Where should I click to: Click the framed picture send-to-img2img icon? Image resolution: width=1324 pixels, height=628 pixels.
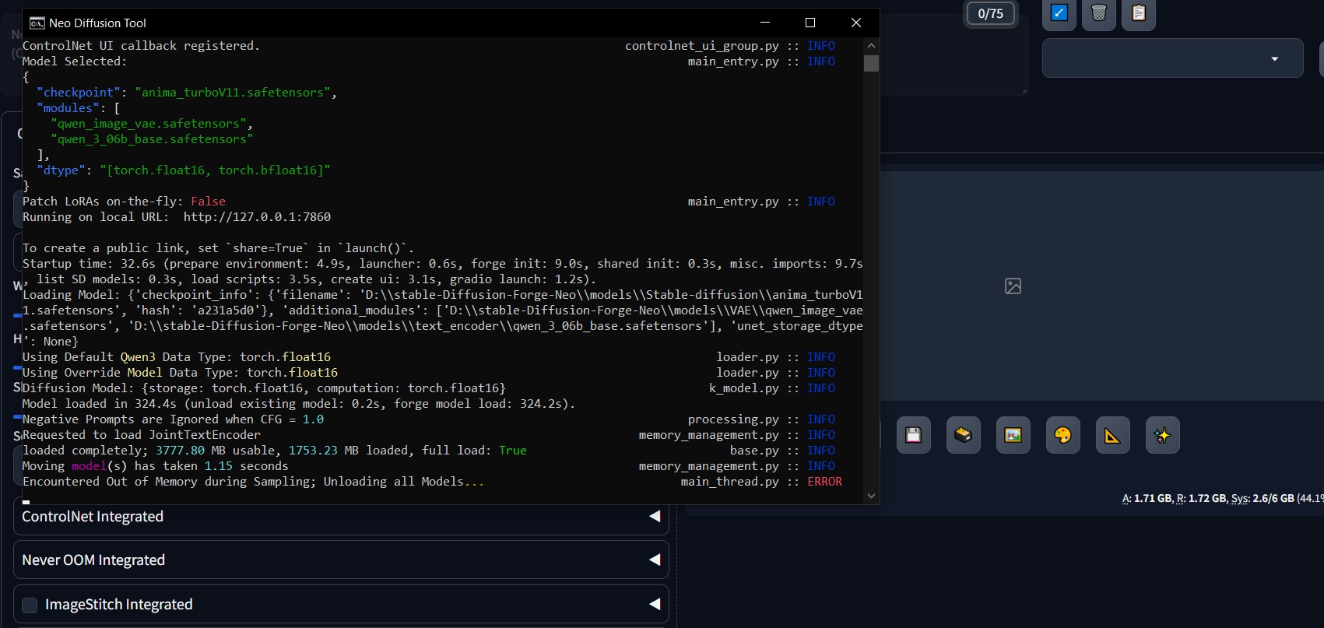[1013, 435]
